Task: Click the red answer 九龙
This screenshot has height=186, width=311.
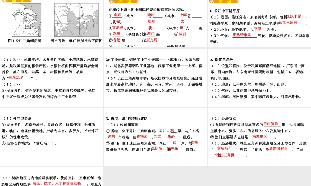Action: [157, 136]
